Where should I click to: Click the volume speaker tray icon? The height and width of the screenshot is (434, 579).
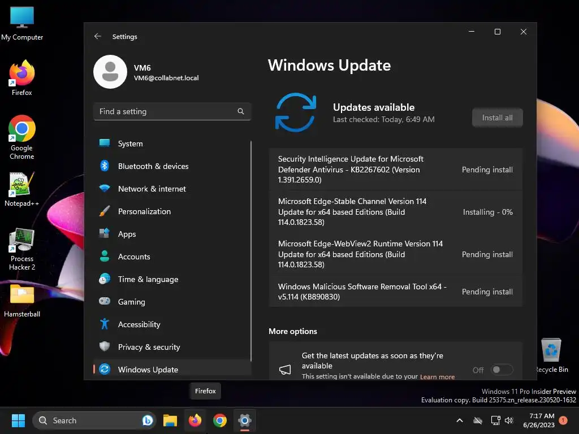(509, 420)
